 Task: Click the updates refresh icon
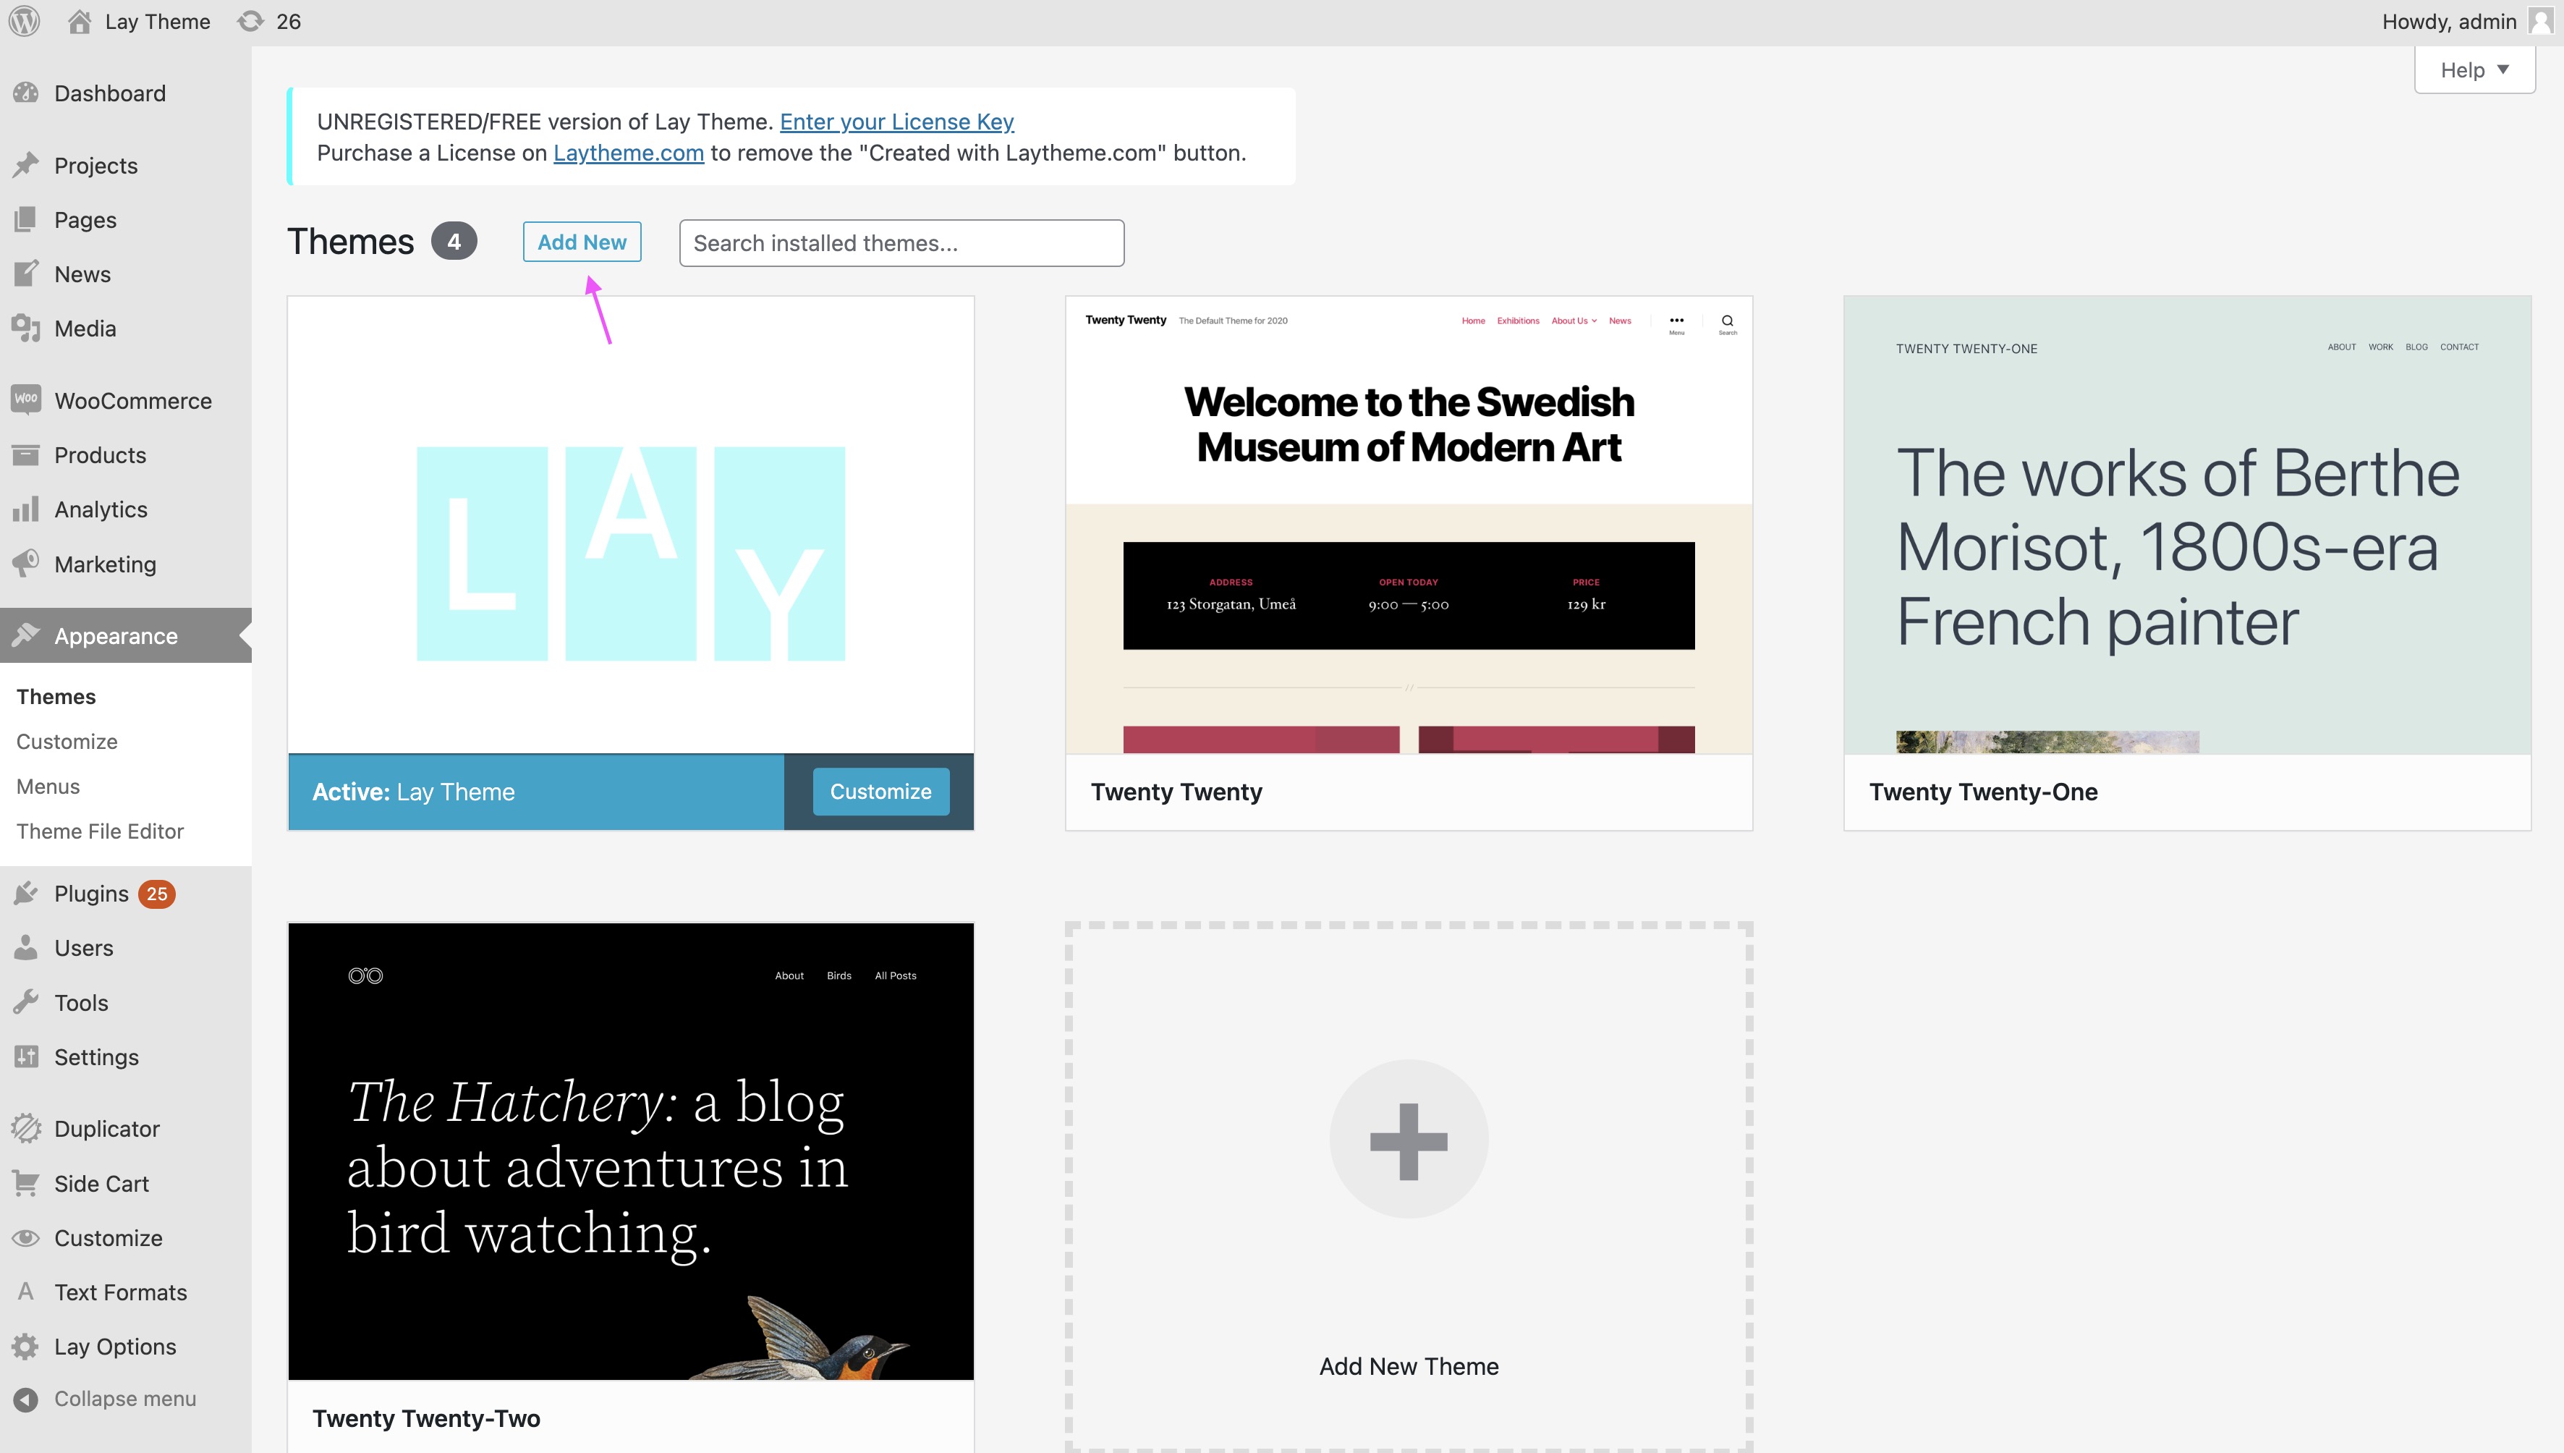tap(250, 21)
